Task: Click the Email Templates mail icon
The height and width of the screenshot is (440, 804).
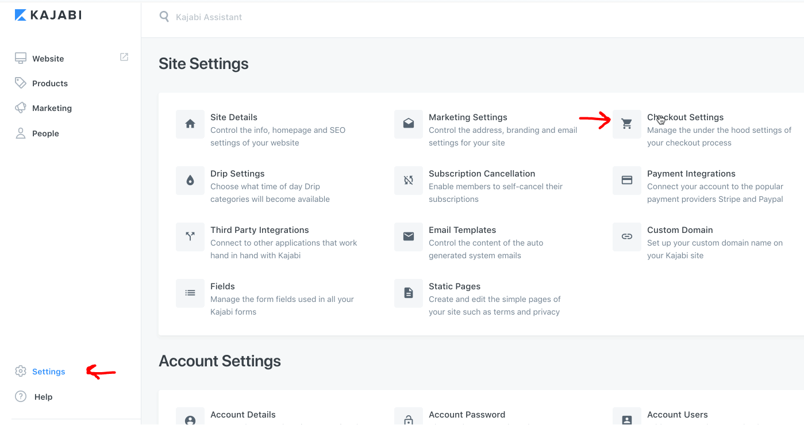Action: tap(409, 236)
